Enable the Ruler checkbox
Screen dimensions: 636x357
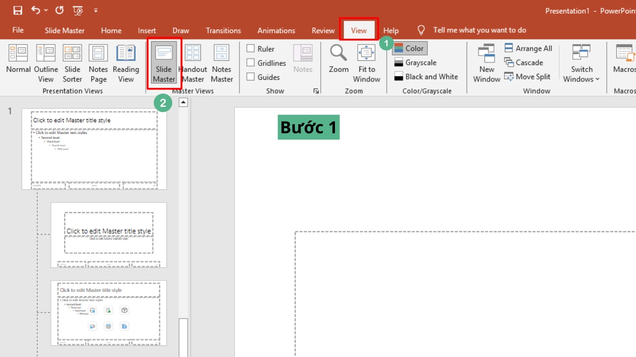pyautogui.click(x=251, y=49)
